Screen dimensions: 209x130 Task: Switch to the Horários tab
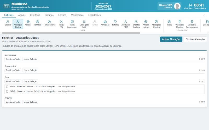coord(49,15)
